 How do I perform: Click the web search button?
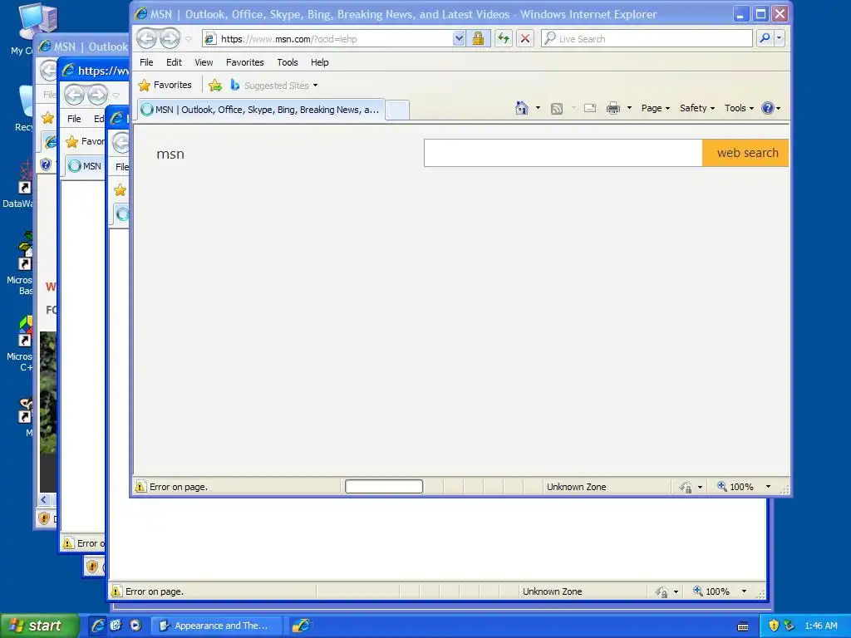[745, 153]
